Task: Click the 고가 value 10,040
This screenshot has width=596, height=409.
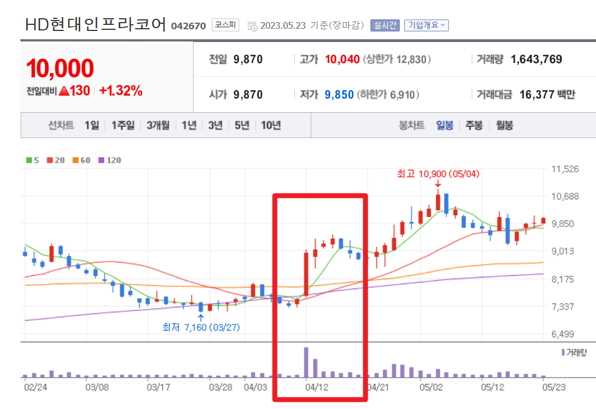Action: coord(342,59)
